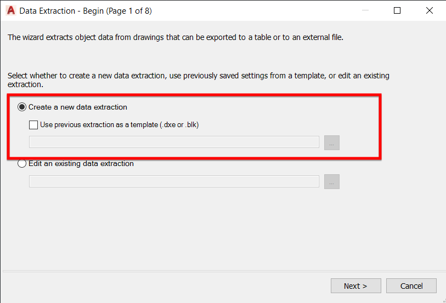The width and height of the screenshot is (446, 303).
Task: Minimize the Data Extraction wizard window
Action: (365, 10)
